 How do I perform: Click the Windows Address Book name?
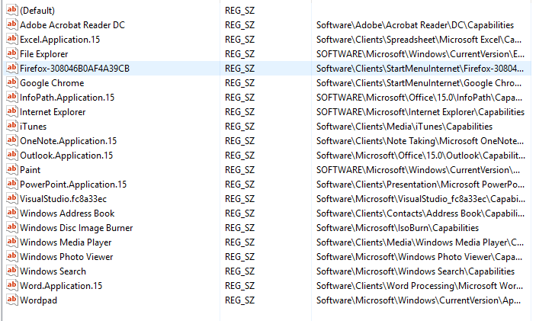click(x=67, y=213)
